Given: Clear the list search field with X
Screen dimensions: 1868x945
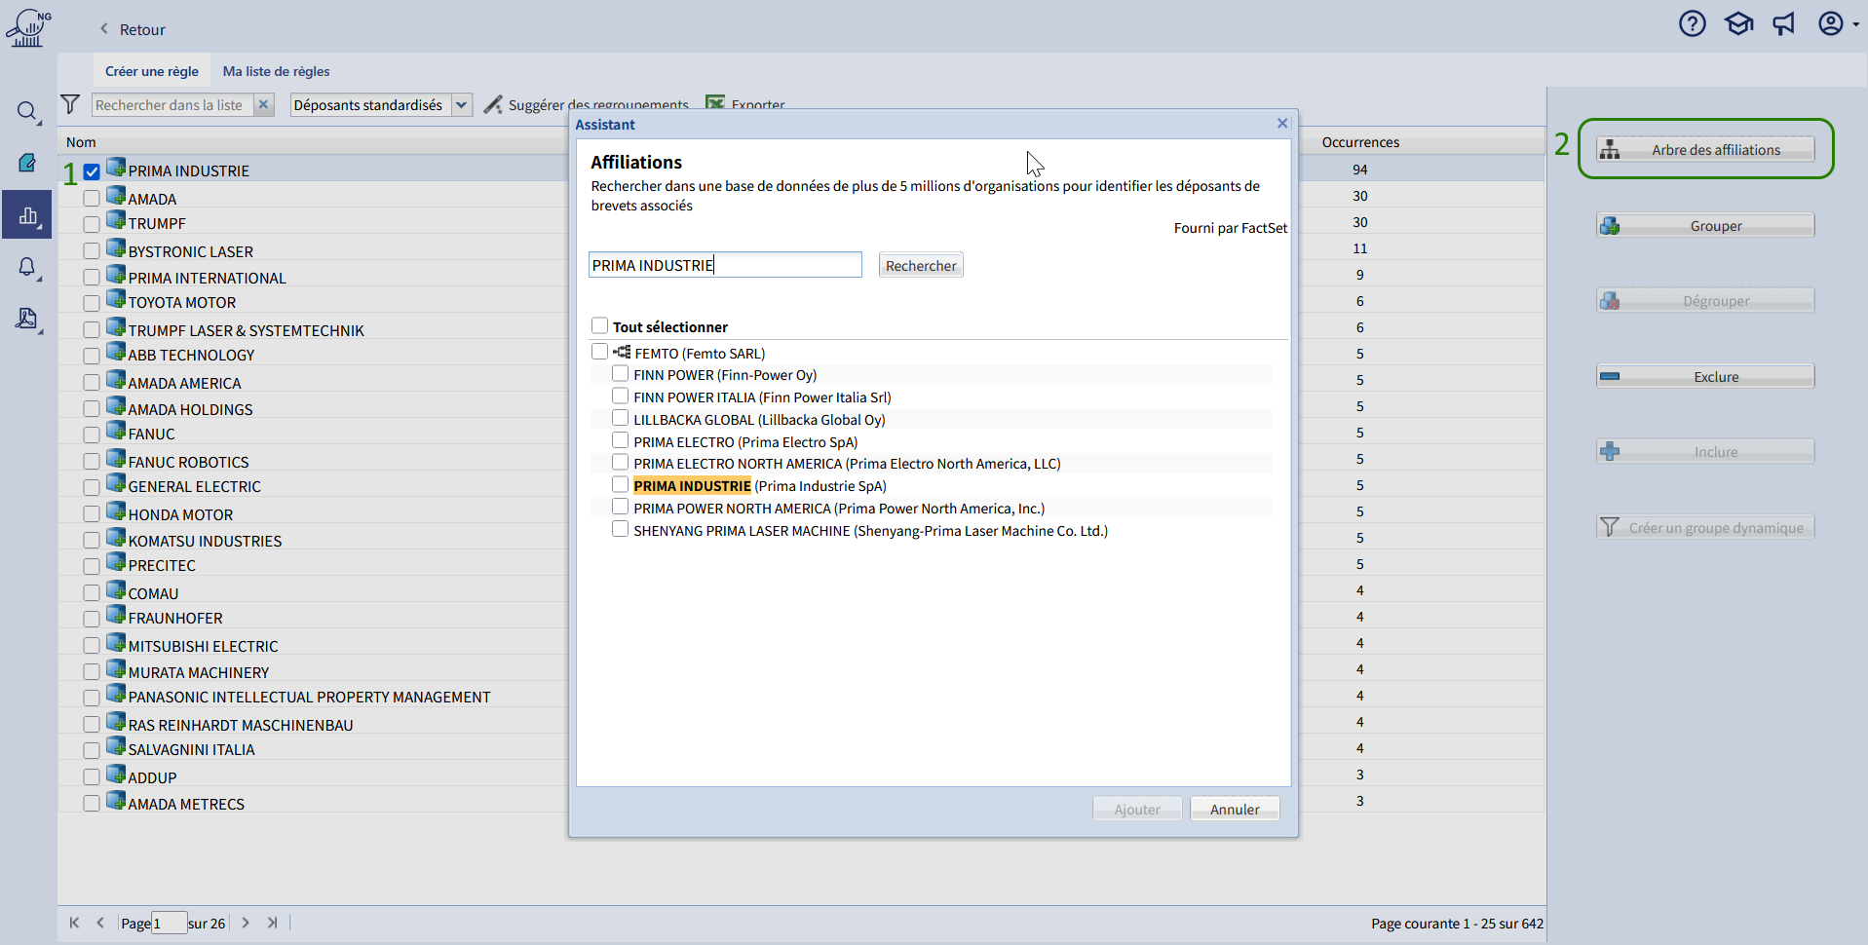Looking at the screenshot, I should [x=263, y=104].
